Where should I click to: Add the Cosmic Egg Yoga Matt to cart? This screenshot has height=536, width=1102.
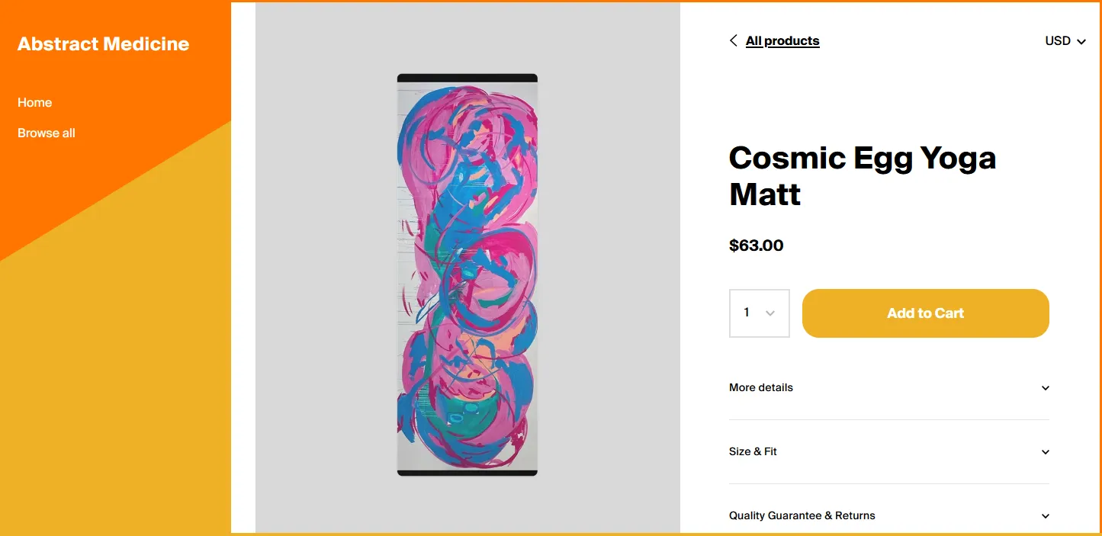tap(925, 313)
